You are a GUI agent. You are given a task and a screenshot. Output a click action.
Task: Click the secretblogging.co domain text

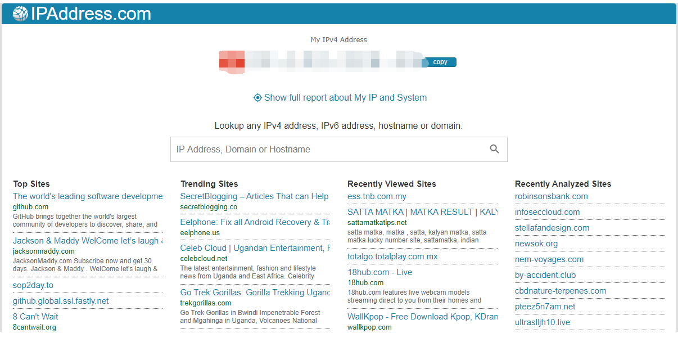(x=209, y=207)
